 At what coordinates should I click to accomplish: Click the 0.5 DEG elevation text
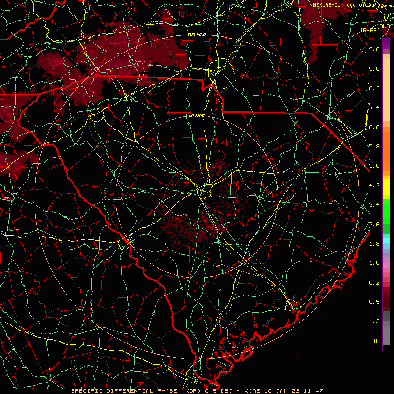pyautogui.click(x=218, y=391)
